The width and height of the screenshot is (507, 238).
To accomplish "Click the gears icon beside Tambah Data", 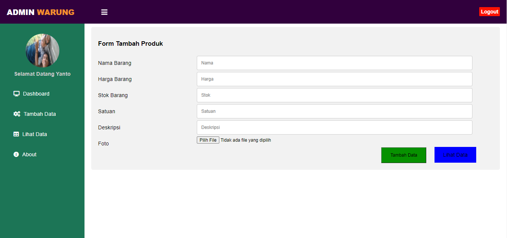I will click(17, 114).
